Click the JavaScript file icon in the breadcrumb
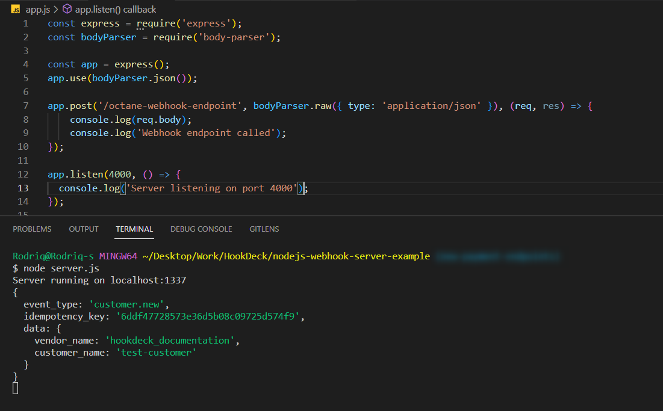663x411 pixels. click(17, 9)
